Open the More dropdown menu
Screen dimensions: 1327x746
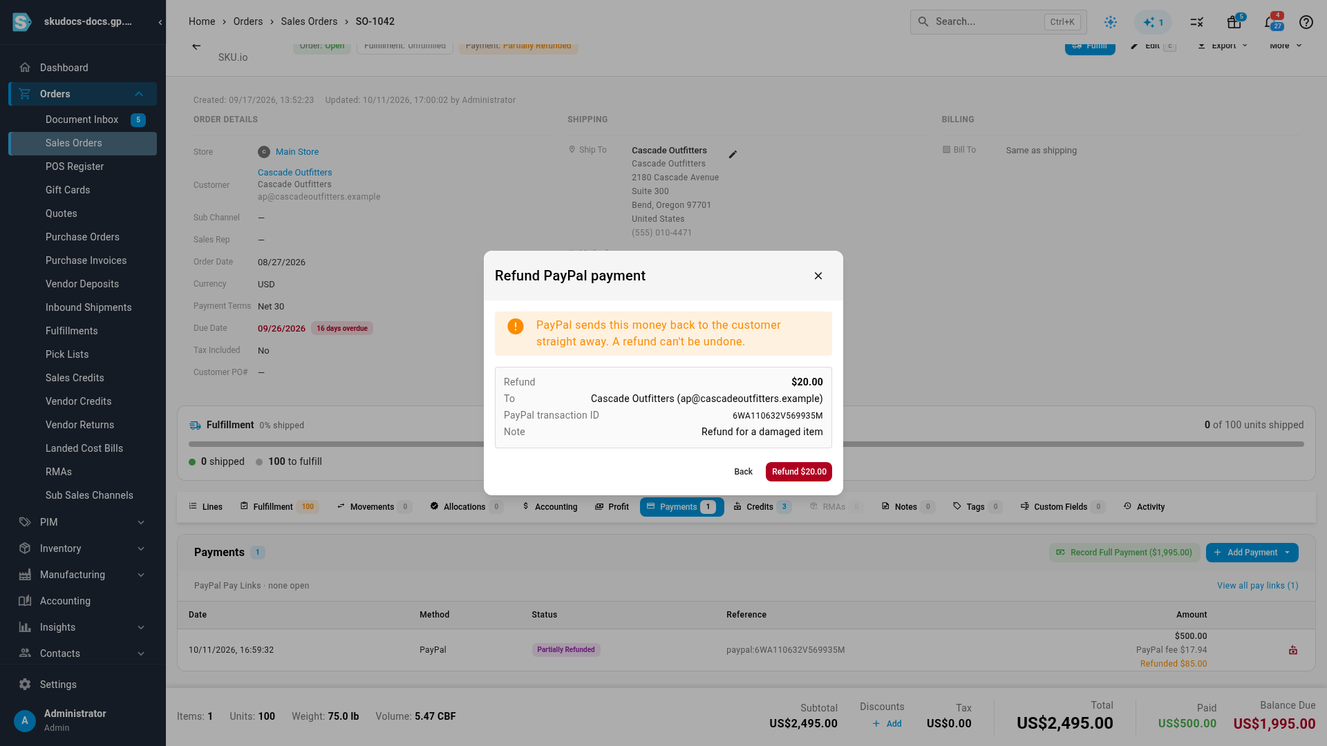1286,46
